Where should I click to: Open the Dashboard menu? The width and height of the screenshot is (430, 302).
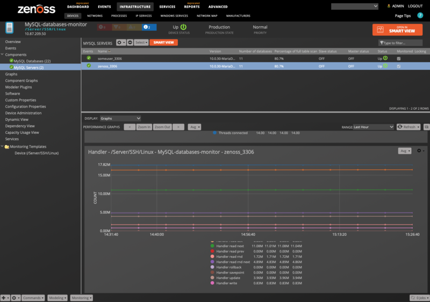tap(78, 6)
